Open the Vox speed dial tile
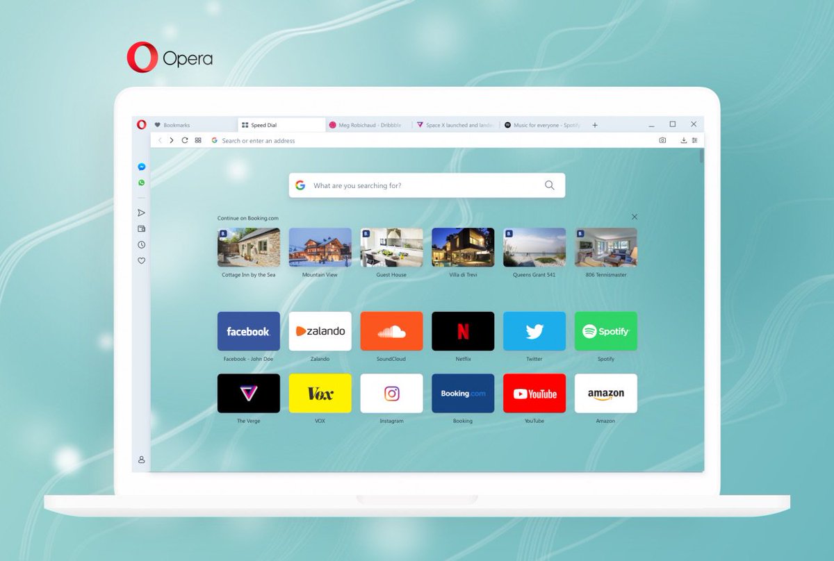This screenshot has height=561, width=834. click(x=320, y=394)
